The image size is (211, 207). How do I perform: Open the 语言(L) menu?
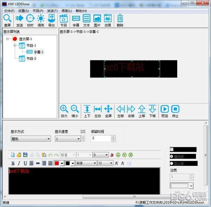(x=66, y=11)
